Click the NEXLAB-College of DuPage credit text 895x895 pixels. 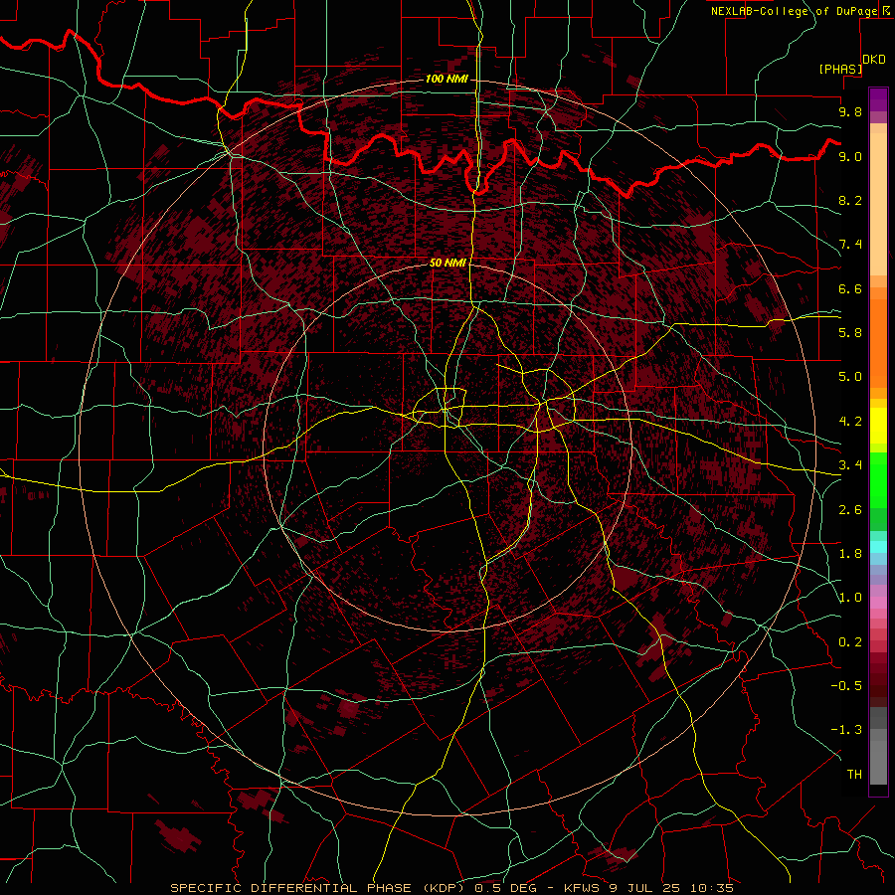tap(796, 11)
